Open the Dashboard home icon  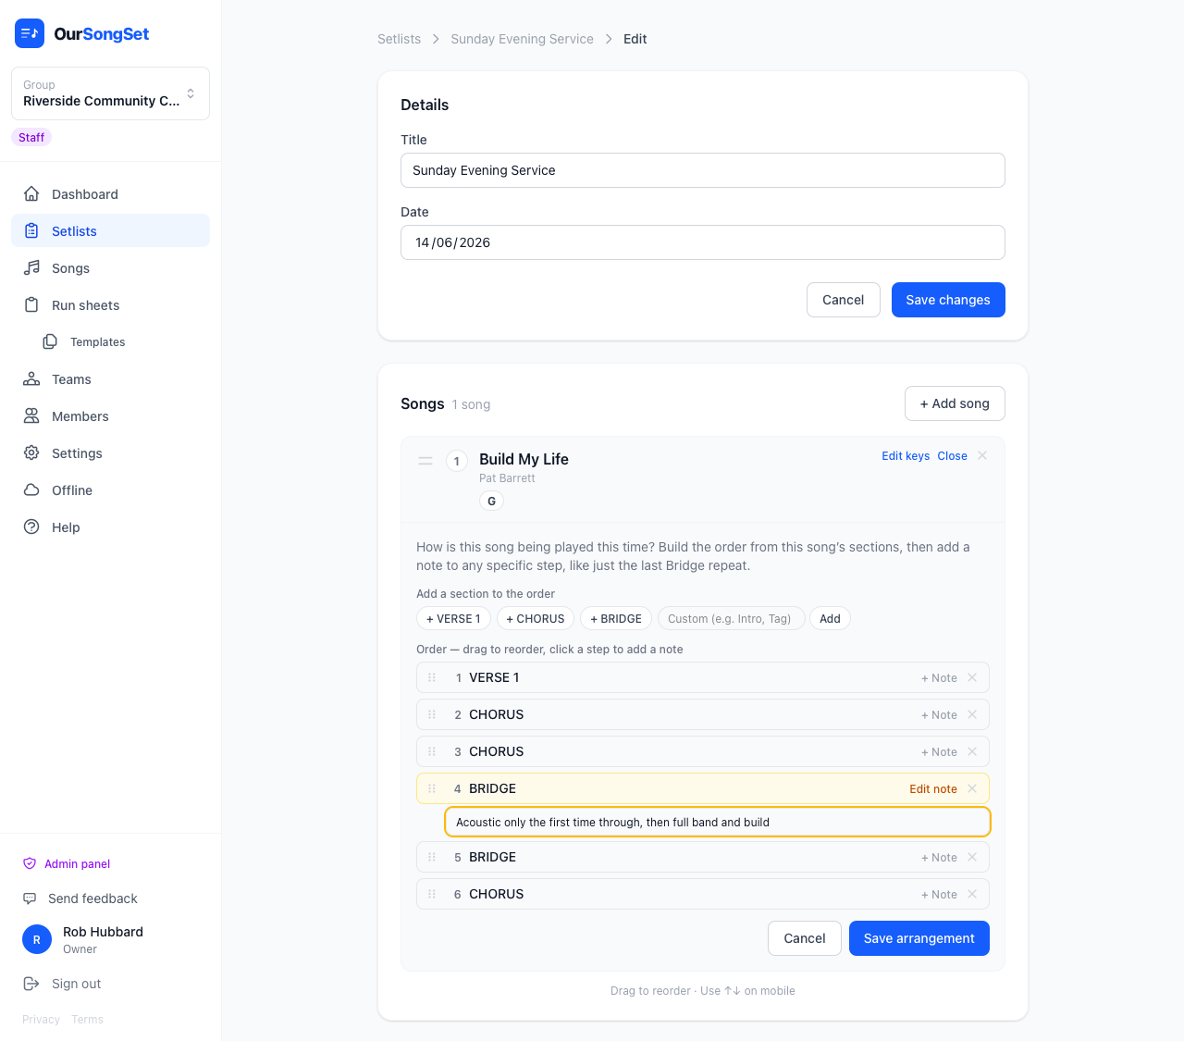pos(31,194)
